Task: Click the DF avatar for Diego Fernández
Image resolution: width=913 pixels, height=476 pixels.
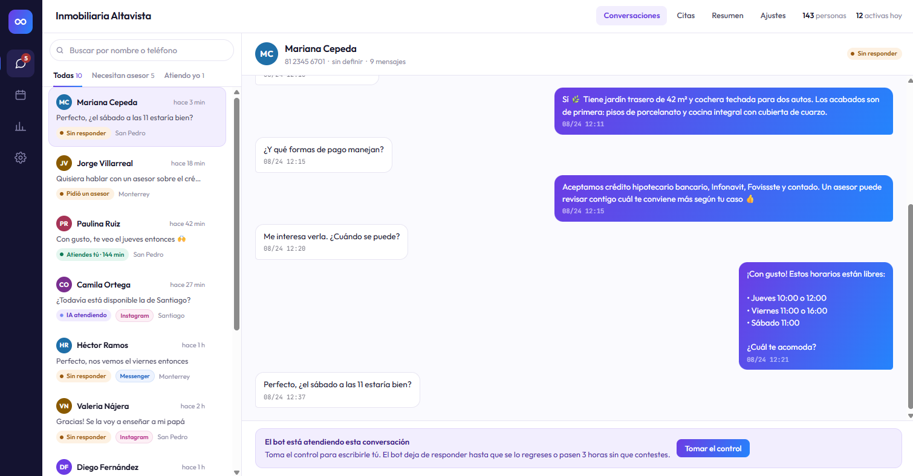Action: (x=64, y=467)
